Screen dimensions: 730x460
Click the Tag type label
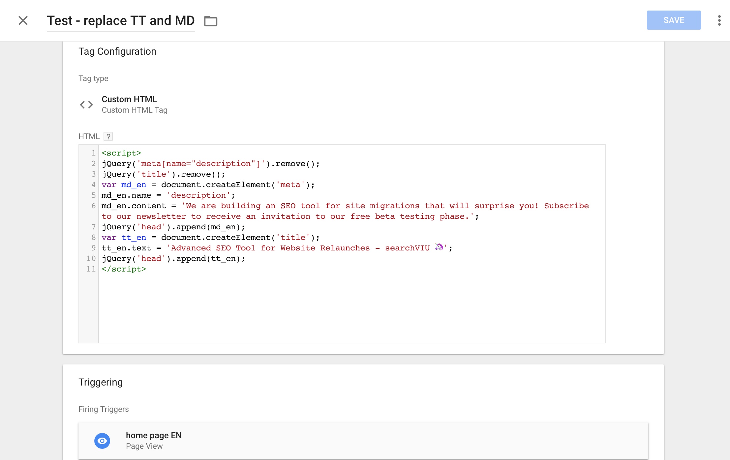[x=93, y=78]
